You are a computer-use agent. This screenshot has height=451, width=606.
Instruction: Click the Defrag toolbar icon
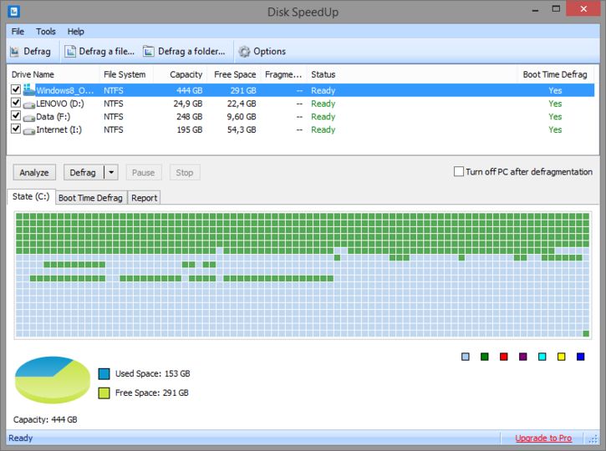[15, 52]
